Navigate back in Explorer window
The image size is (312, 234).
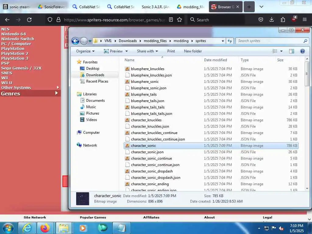[76, 41]
